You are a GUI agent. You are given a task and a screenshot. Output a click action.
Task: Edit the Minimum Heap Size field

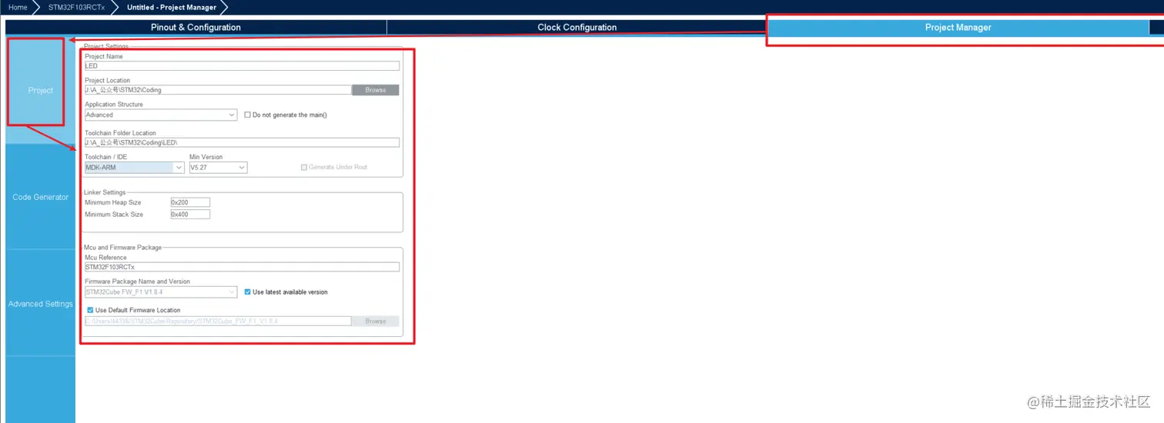point(190,202)
